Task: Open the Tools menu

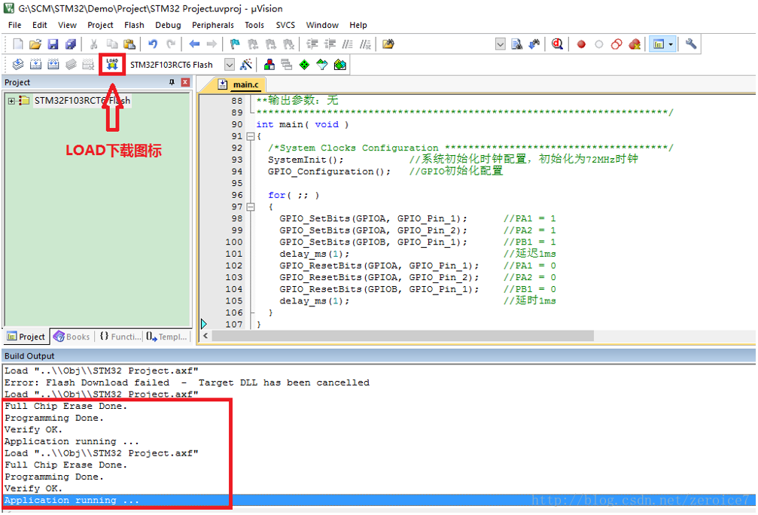Action: (254, 25)
